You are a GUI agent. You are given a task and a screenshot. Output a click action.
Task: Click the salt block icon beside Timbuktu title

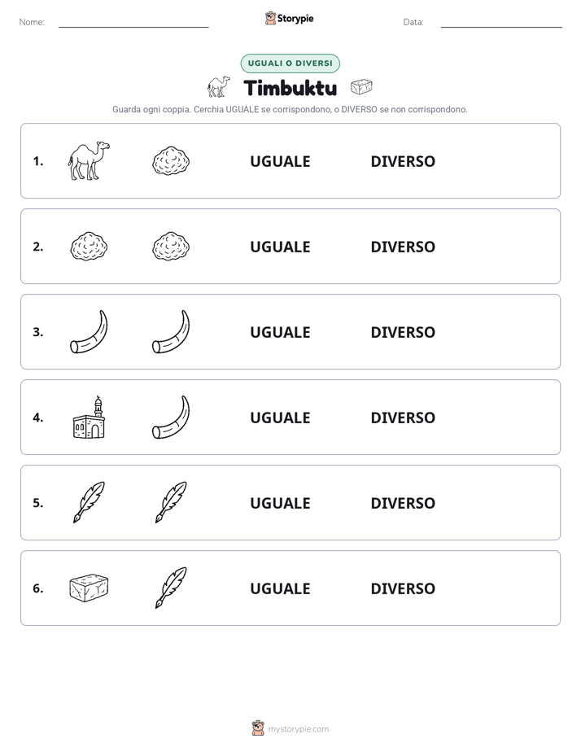coord(361,87)
